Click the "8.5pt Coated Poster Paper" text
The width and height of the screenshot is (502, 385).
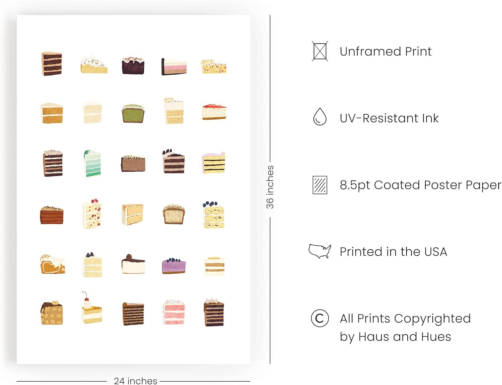(420, 185)
